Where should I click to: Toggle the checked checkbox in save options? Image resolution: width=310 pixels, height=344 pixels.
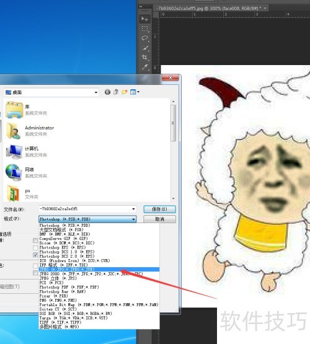[x=35, y=255]
